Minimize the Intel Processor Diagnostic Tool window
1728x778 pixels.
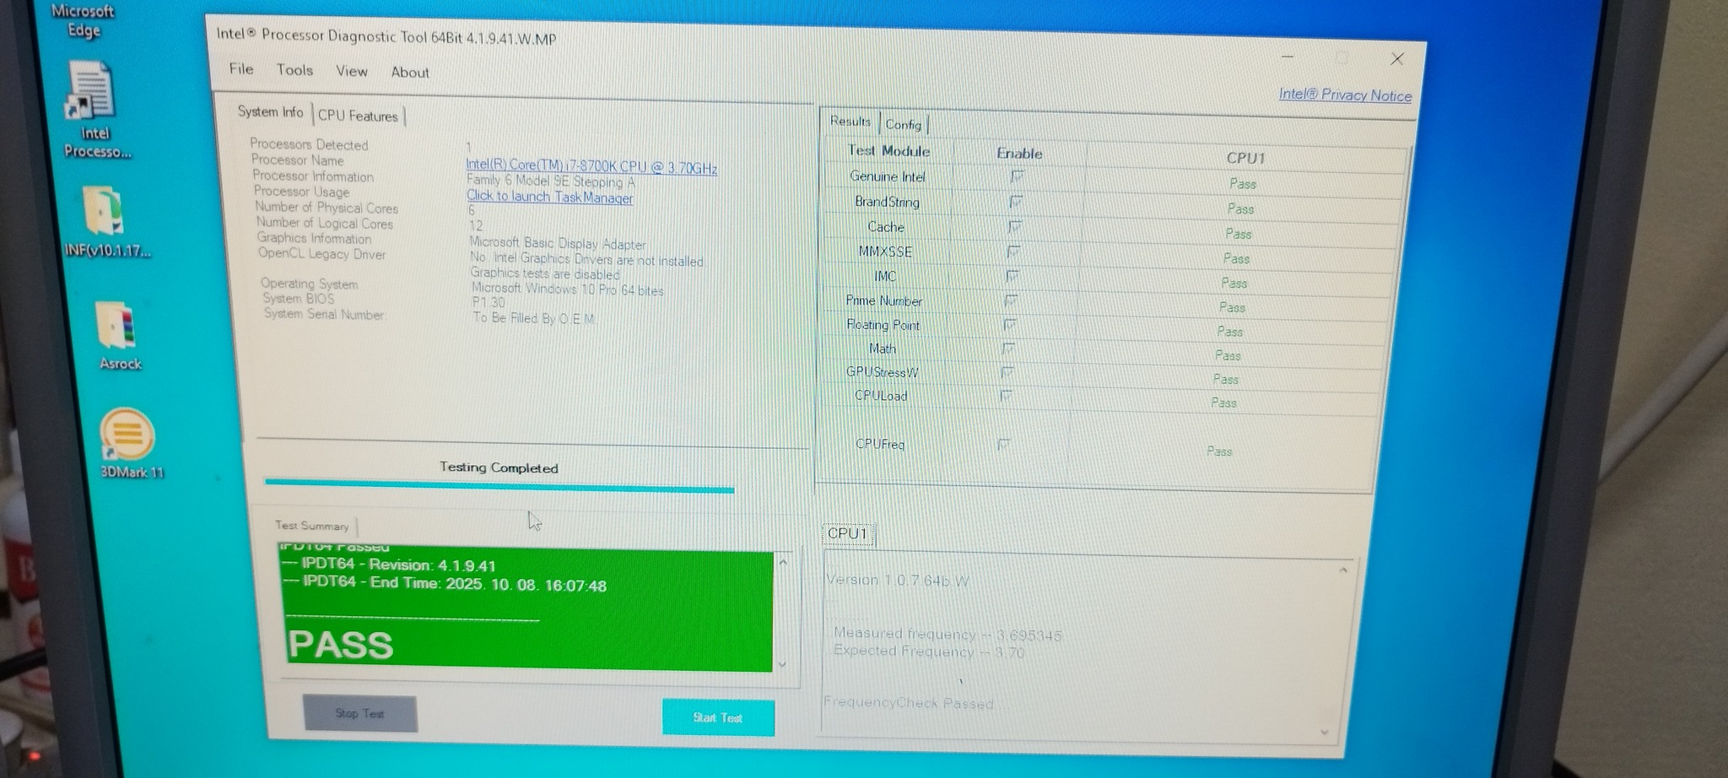(x=1288, y=57)
